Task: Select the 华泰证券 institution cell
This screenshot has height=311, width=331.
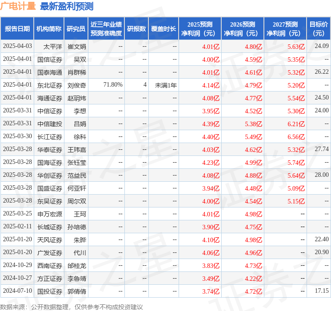Action: click(50, 150)
